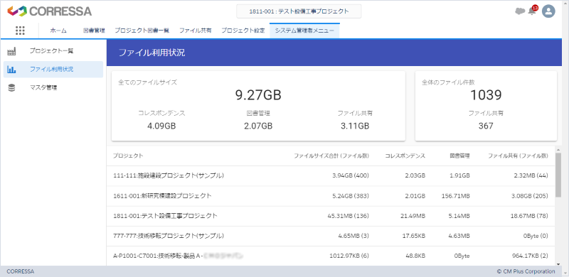Open the project selector 1811-001 テスト設備工事プロジェクト

pos(299,11)
